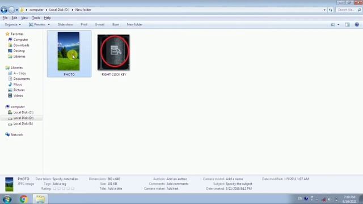Open Libraries shortcut under Favorites
This screenshot has height=204, width=363.
[19, 57]
